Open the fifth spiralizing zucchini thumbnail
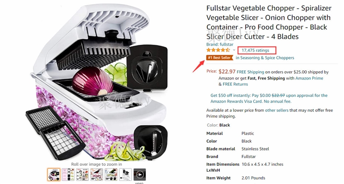The width and height of the screenshot is (344, 184). click(111, 174)
